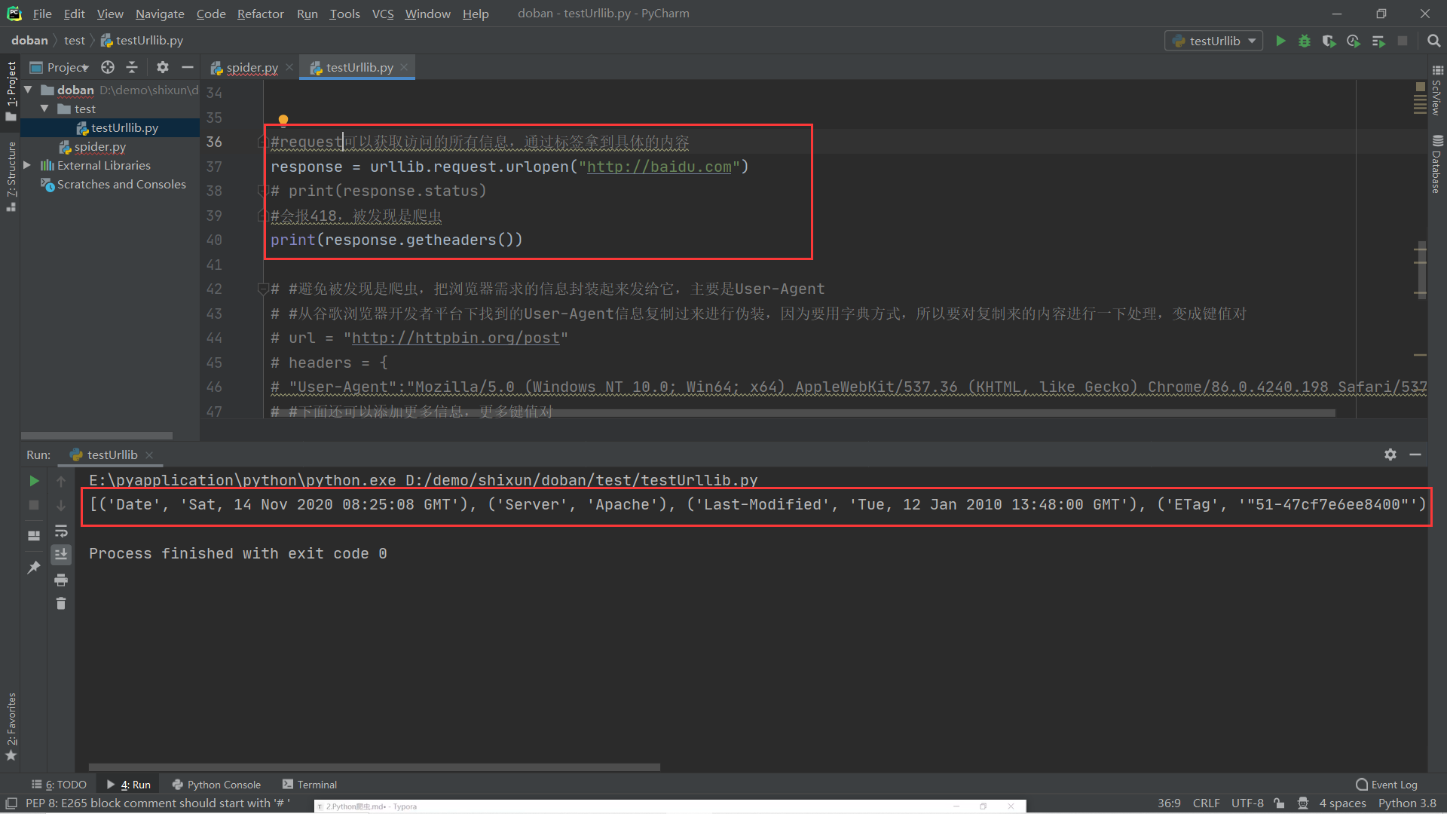Image resolution: width=1447 pixels, height=814 pixels.
Task: Rerun testUrllib in Run panel
Action: [34, 481]
